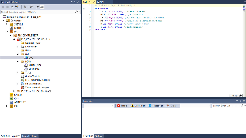The width and height of the screenshot is (246, 138).
Task: Click the Properties wrench icon
Action: click(x=38, y=6)
